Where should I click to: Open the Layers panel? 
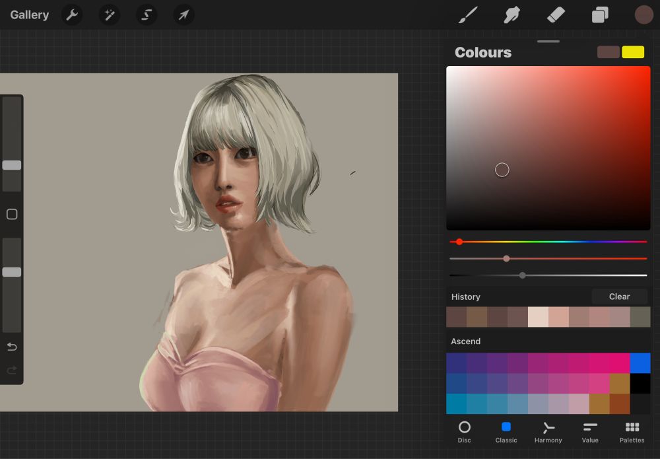pyautogui.click(x=600, y=15)
